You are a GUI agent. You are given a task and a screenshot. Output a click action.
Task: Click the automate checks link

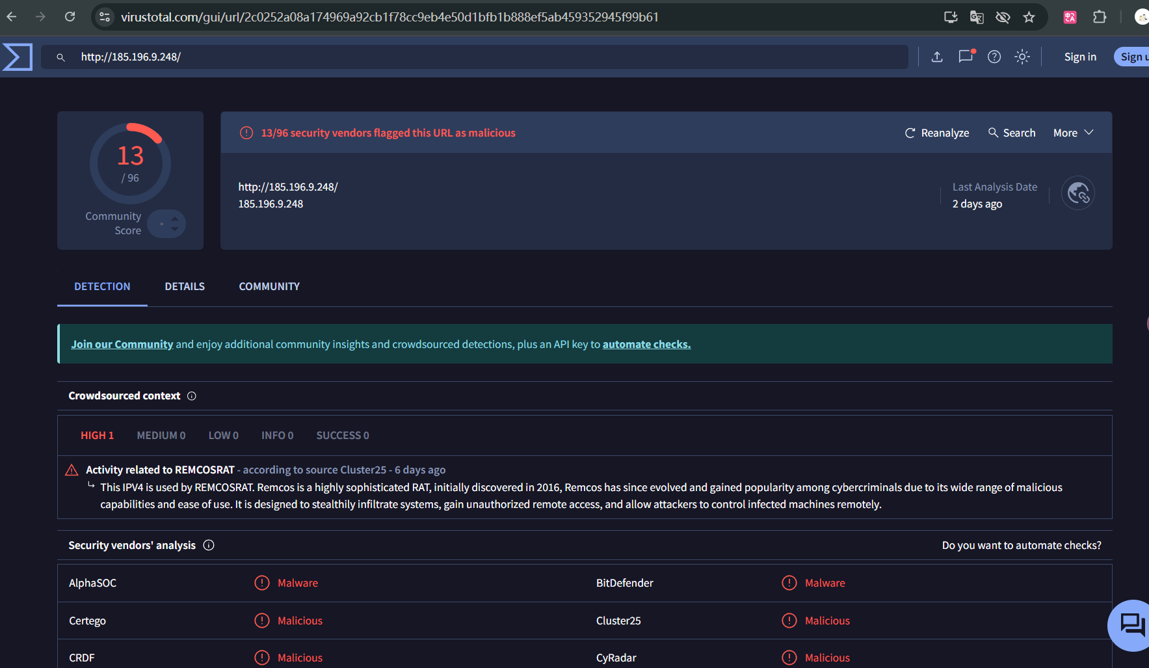pyautogui.click(x=646, y=344)
